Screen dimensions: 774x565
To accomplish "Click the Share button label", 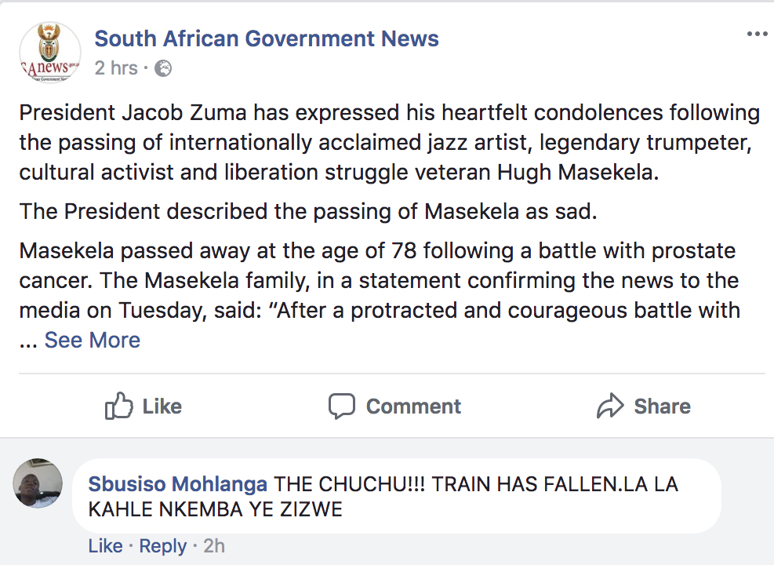I will [663, 406].
